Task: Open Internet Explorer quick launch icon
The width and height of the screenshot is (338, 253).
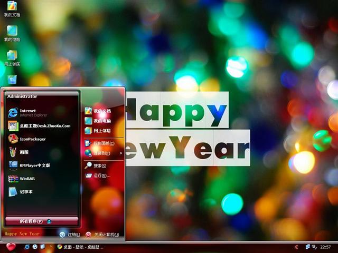Action: pos(27,247)
